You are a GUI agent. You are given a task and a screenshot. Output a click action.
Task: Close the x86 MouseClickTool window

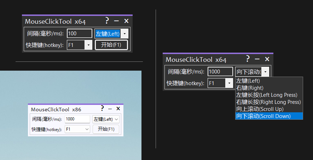118,108
